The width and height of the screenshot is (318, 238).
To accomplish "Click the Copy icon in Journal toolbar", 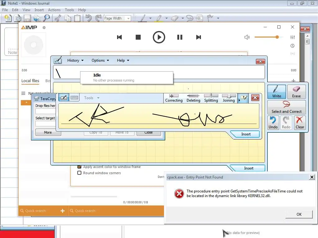I will coord(67,18).
